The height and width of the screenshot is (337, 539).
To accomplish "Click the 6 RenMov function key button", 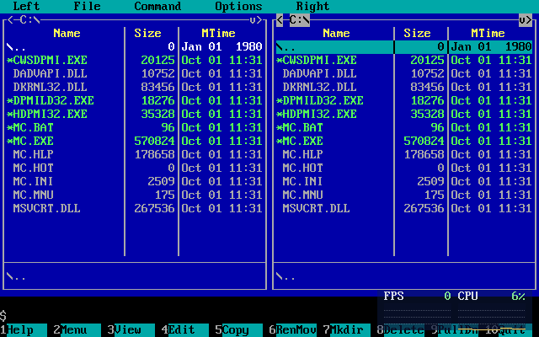I will pos(293,330).
